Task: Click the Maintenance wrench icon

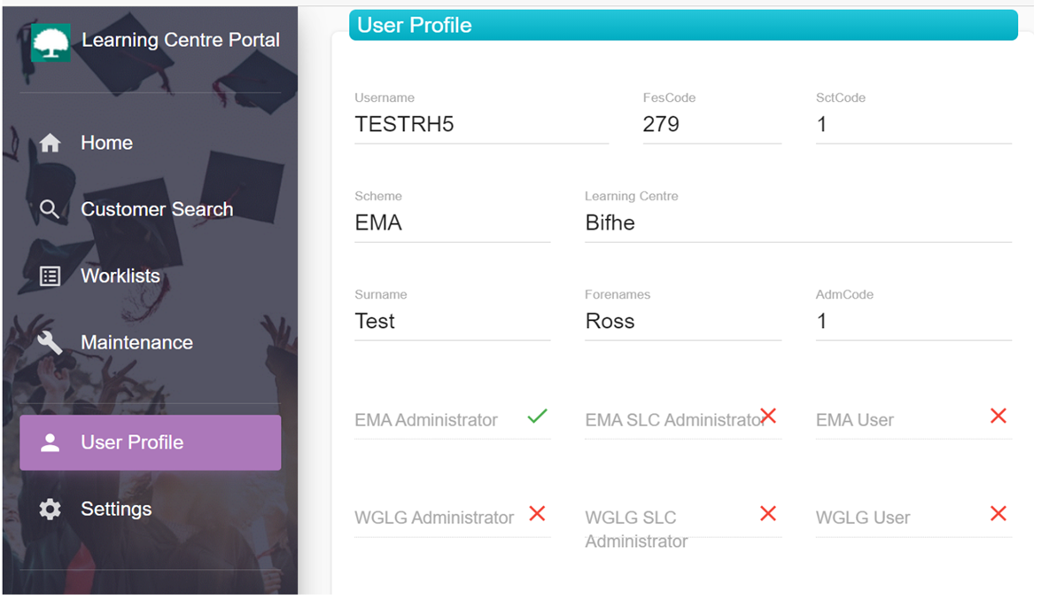Action: pos(50,342)
